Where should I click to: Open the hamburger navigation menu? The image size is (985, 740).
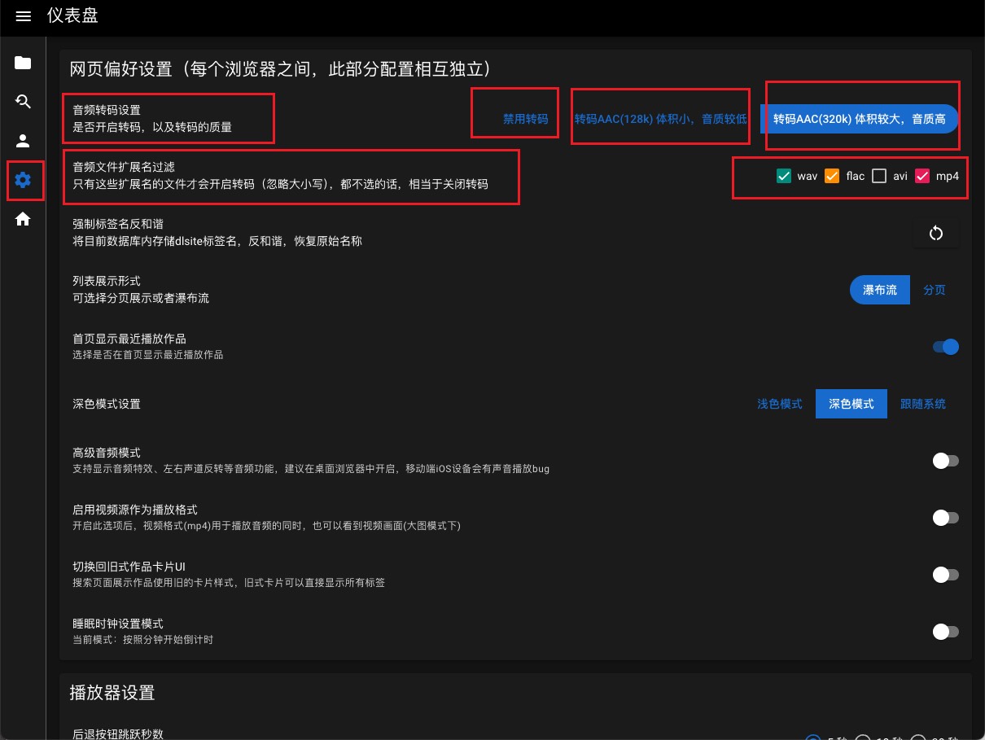click(x=23, y=16)
